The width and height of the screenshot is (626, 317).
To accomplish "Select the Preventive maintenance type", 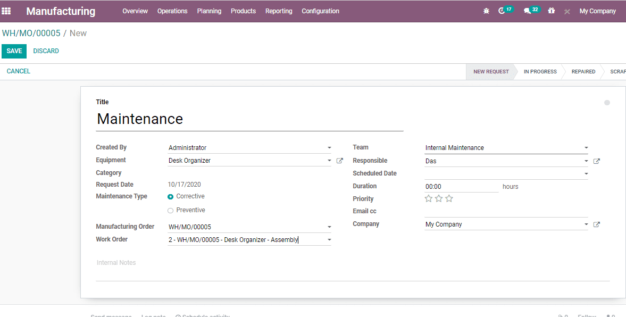I will coord(170,210).
